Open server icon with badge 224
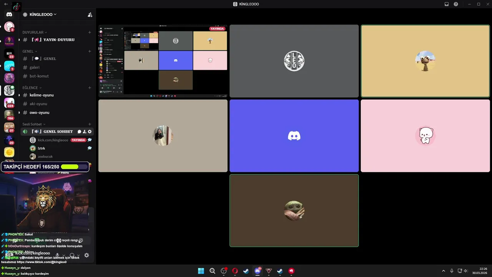Image resolution: width=492 pixels, height=277 pixels. [x=9, y=103]
